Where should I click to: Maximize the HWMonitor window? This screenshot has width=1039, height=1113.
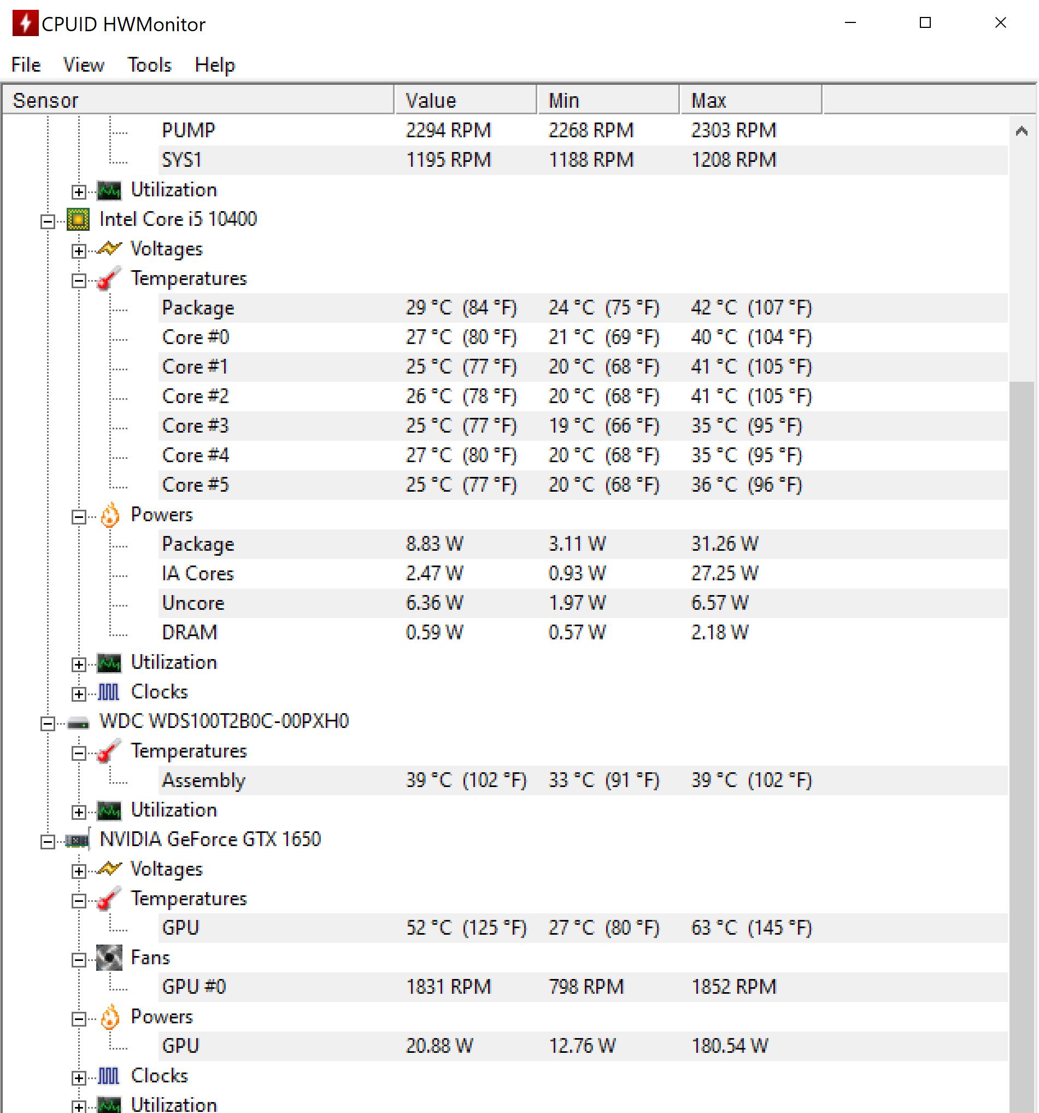point(926,23)
